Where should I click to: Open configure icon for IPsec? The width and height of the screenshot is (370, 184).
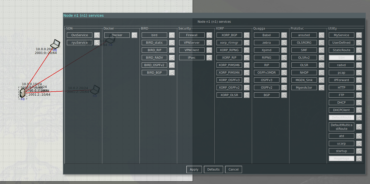tap(209, 58)
